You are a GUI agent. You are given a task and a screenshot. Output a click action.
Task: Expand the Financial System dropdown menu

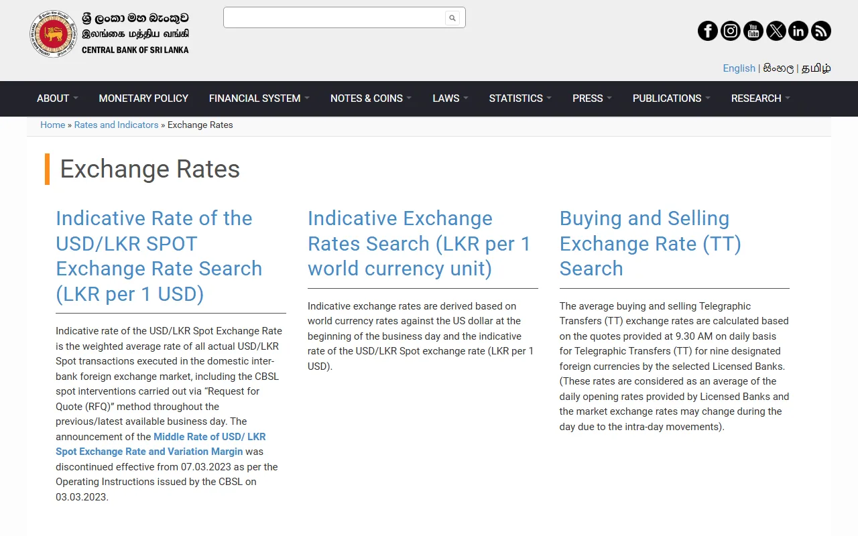point(259,98)
